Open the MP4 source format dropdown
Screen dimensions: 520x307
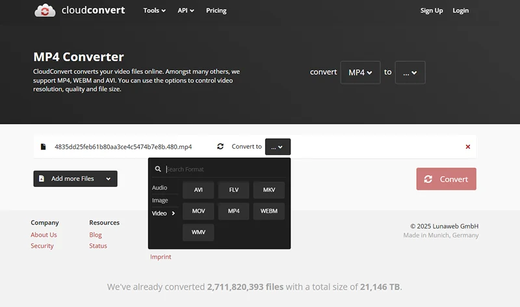[x=360, y=73]
